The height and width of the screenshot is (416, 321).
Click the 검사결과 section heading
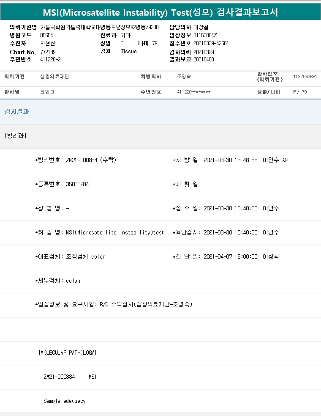16,112
